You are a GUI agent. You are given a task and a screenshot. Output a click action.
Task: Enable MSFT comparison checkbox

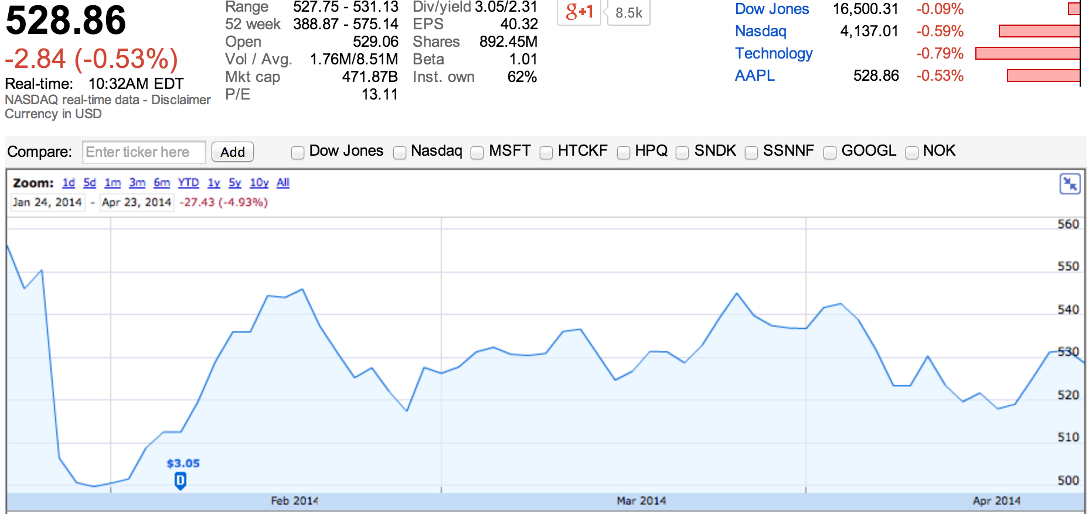(478, 152)
